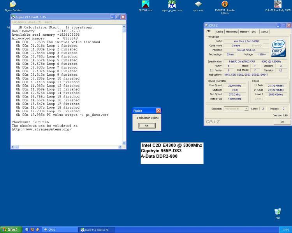Click the Specification field Intel(R) Core(TM)2 CPU
292x233 pixels.
pyautogui.click(x=255, y=61)
